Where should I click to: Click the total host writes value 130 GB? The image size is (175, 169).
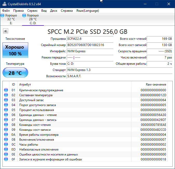click(x=160, y=45)
